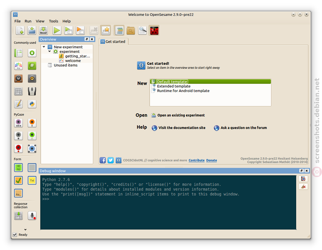Toggle the overview area toolbar button

(x=119, y=31)
